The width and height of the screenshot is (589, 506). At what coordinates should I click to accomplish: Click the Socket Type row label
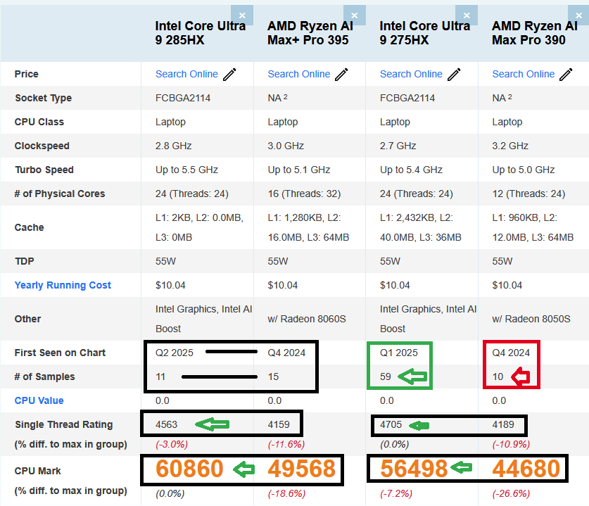(x=43, y=98)
